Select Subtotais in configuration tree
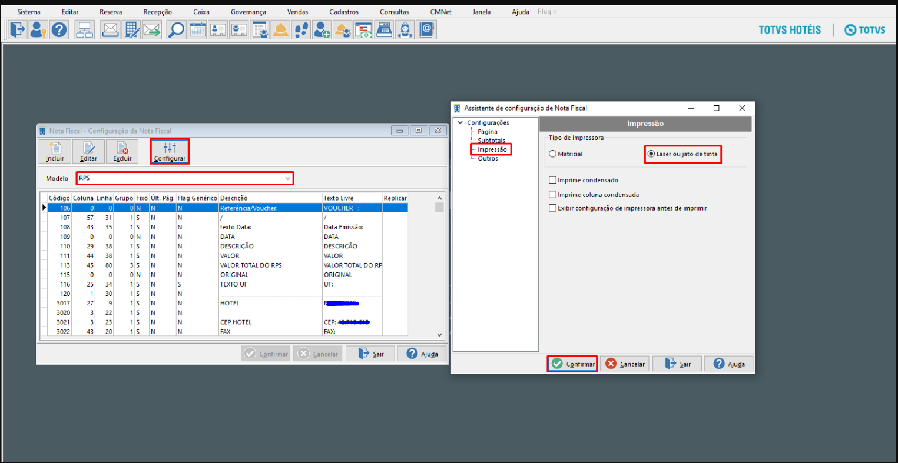Image resolution: width=898 pixels, height=463 pixels. point(491,141)
